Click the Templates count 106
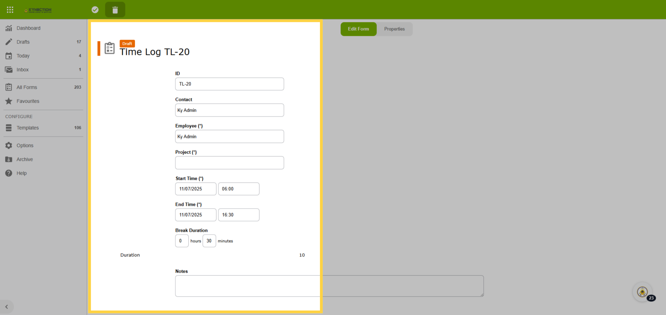 78,128
